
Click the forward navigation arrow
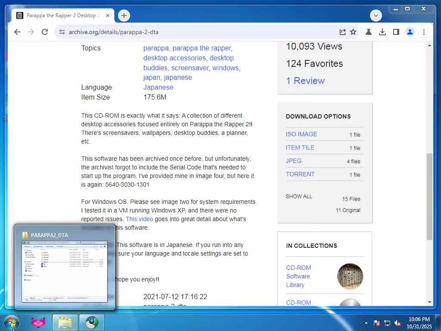tap(31, 32)
